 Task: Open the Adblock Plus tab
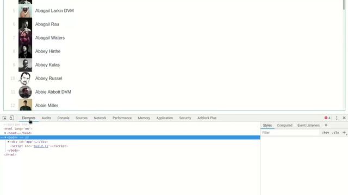coord(207,118)
